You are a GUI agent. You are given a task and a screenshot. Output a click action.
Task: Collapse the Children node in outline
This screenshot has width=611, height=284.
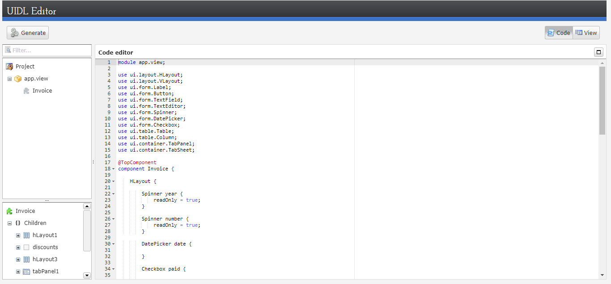(x=9, y=223)
